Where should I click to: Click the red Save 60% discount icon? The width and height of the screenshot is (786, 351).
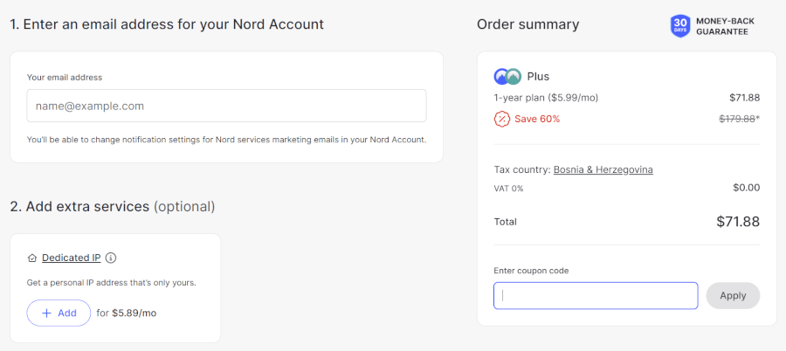pyautogui.click(x=501, y=119)
